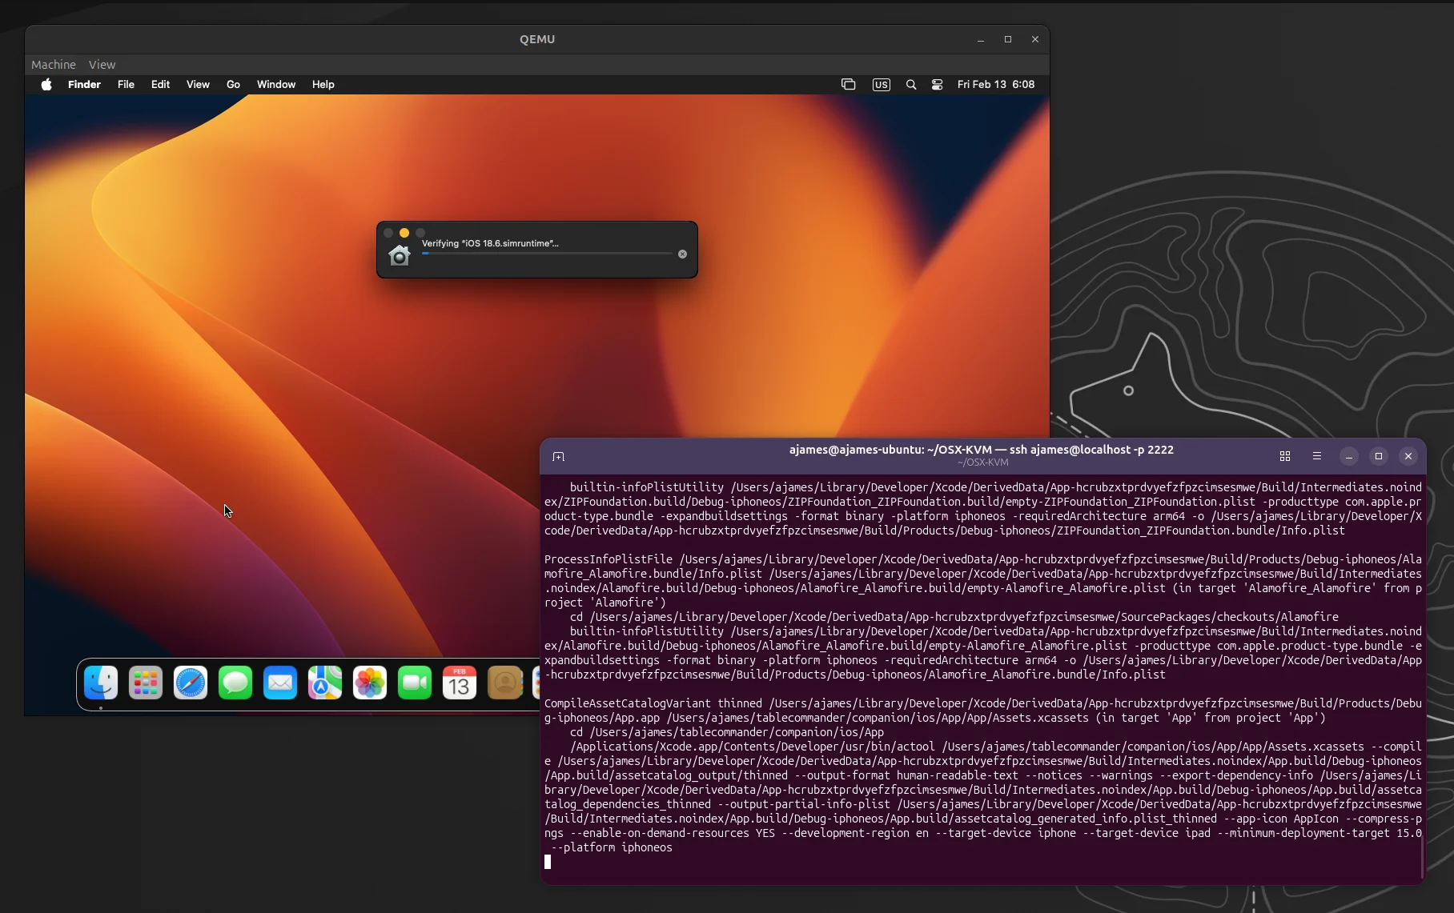Viewport: 1454px width, 913px height.
Task: Open the Mail app from dock
Action: 280,683
